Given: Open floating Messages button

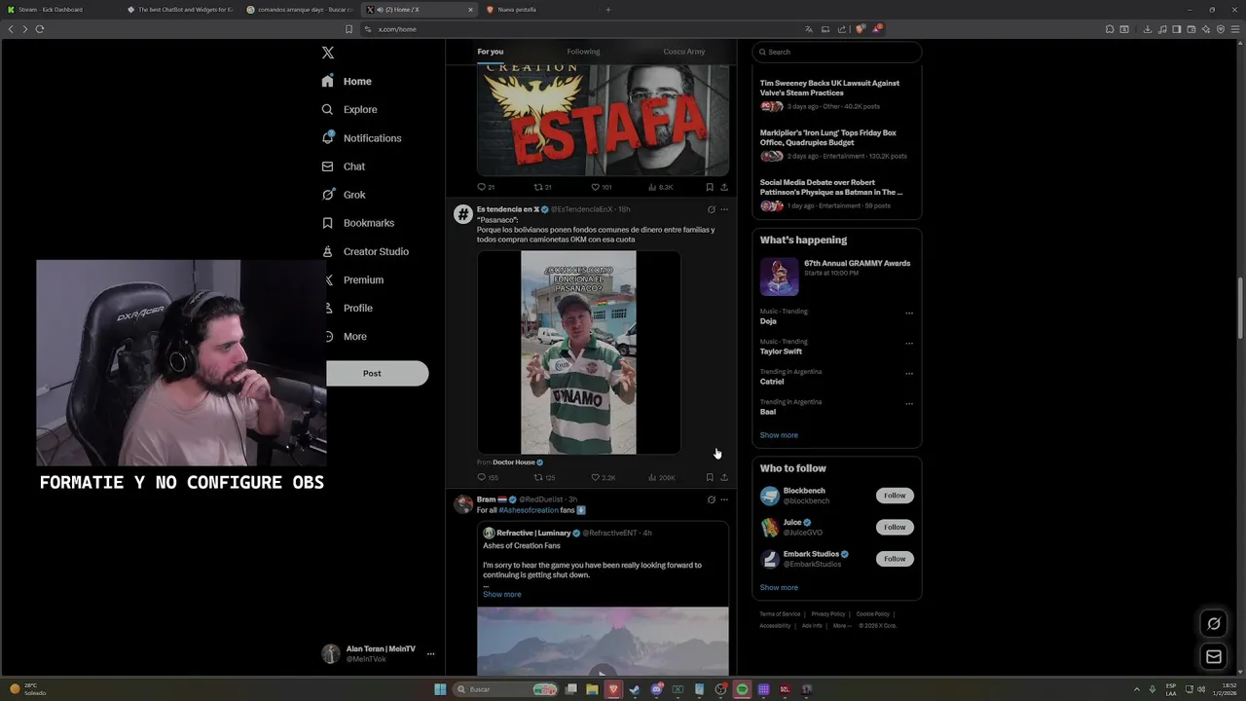Looking at the screenshot, I should coord(1214,657).
